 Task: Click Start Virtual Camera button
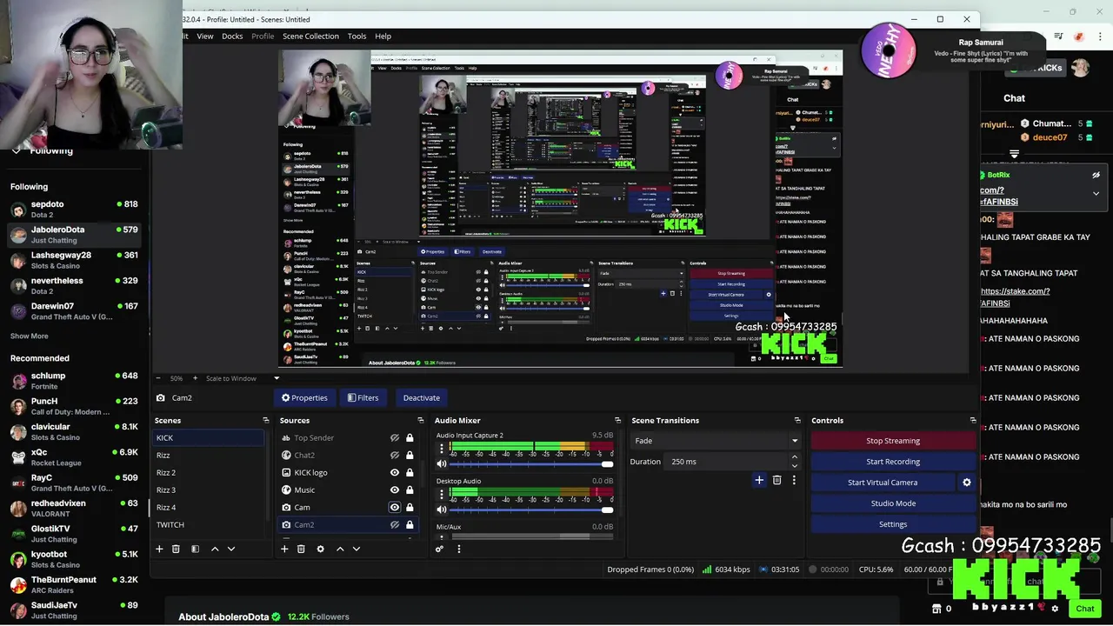click(883, 483)
